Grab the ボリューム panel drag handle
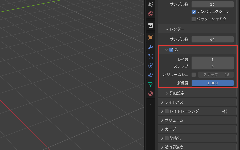Viewport: 240px width, 150px height. 232,121
